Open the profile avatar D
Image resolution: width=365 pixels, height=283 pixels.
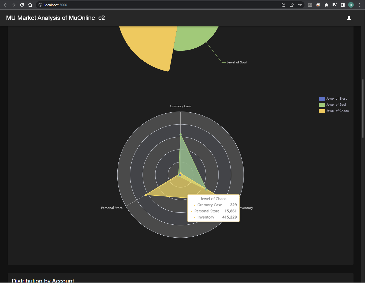click(351, 5)
